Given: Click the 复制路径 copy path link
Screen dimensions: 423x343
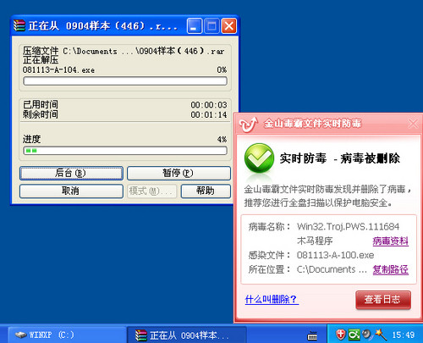Looking at the screenshot, I should pos(390,269).
